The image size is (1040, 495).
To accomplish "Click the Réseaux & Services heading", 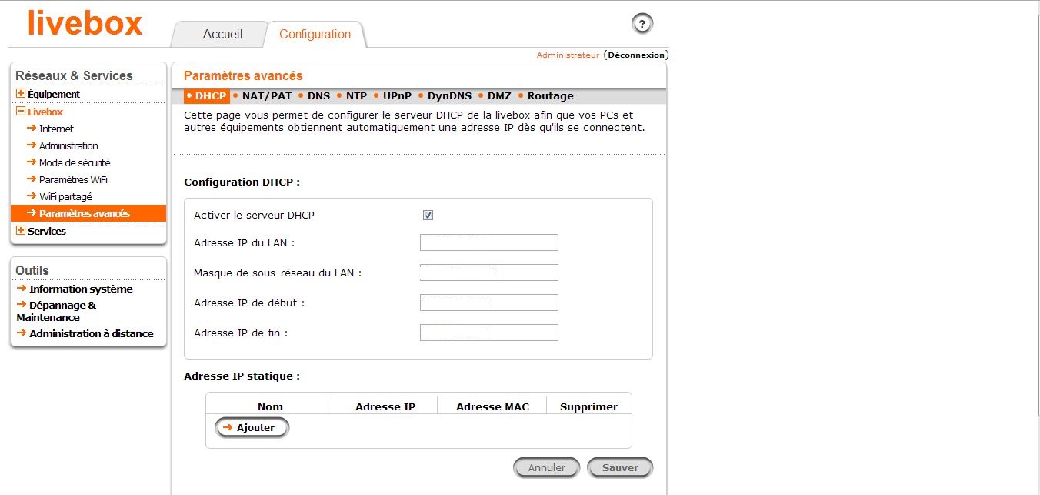I will [x=74, y=75].
